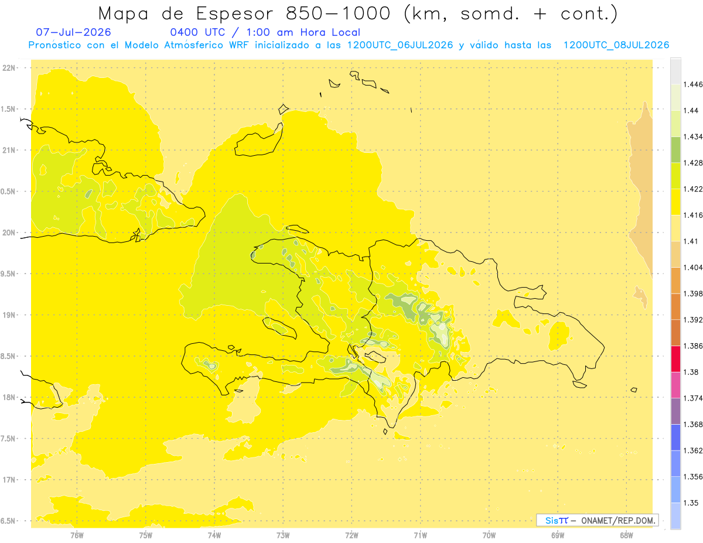This screenshot has height=543, width=703.
Task: Click the colorbar value '1.356'
Action: click(693, 477)
